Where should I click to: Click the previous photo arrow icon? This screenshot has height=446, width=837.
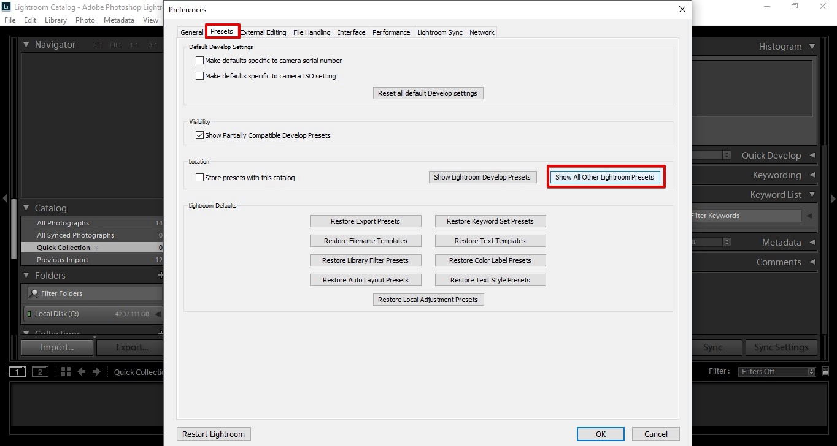click(x=83, y=371)
